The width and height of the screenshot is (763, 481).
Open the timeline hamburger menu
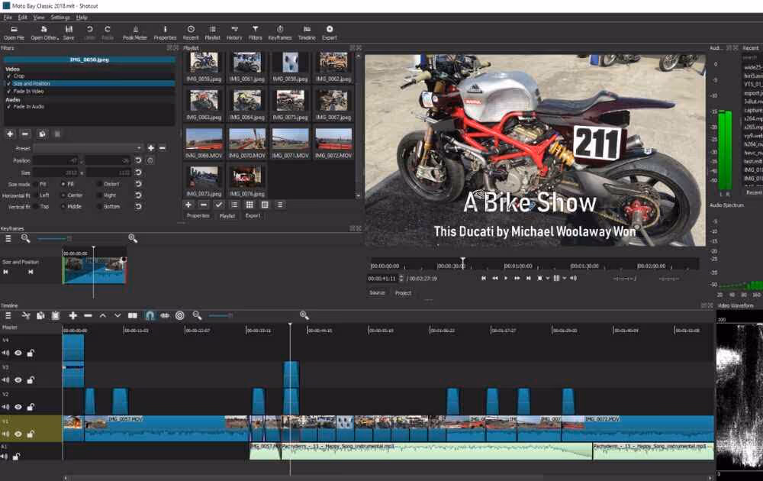[8, 315]
